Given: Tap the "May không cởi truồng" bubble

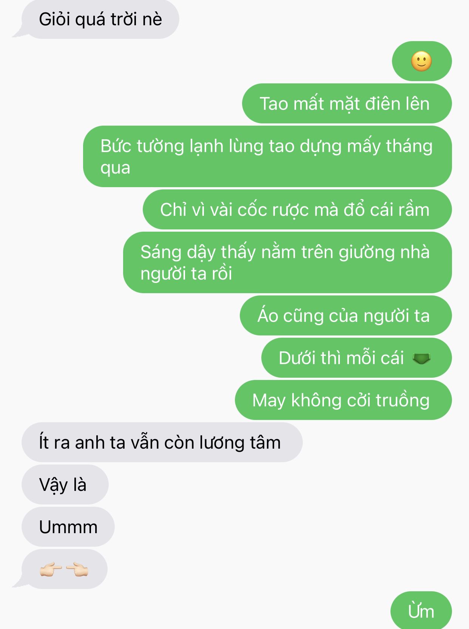Looking at the screenshot, I should click(343, 400).
